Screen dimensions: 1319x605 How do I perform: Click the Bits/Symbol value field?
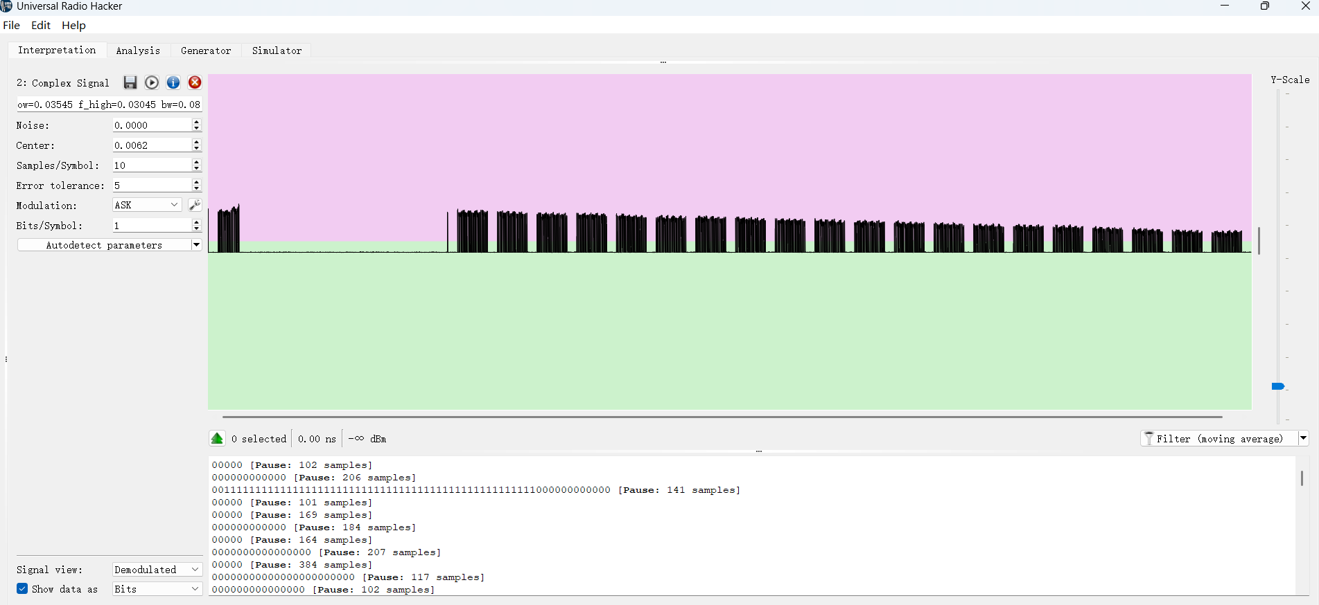(152, 226)
